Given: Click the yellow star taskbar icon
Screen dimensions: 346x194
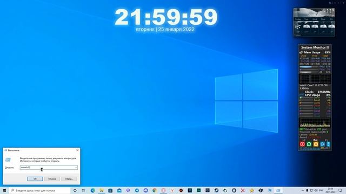Looking at the screenshot, I should 251,190.
